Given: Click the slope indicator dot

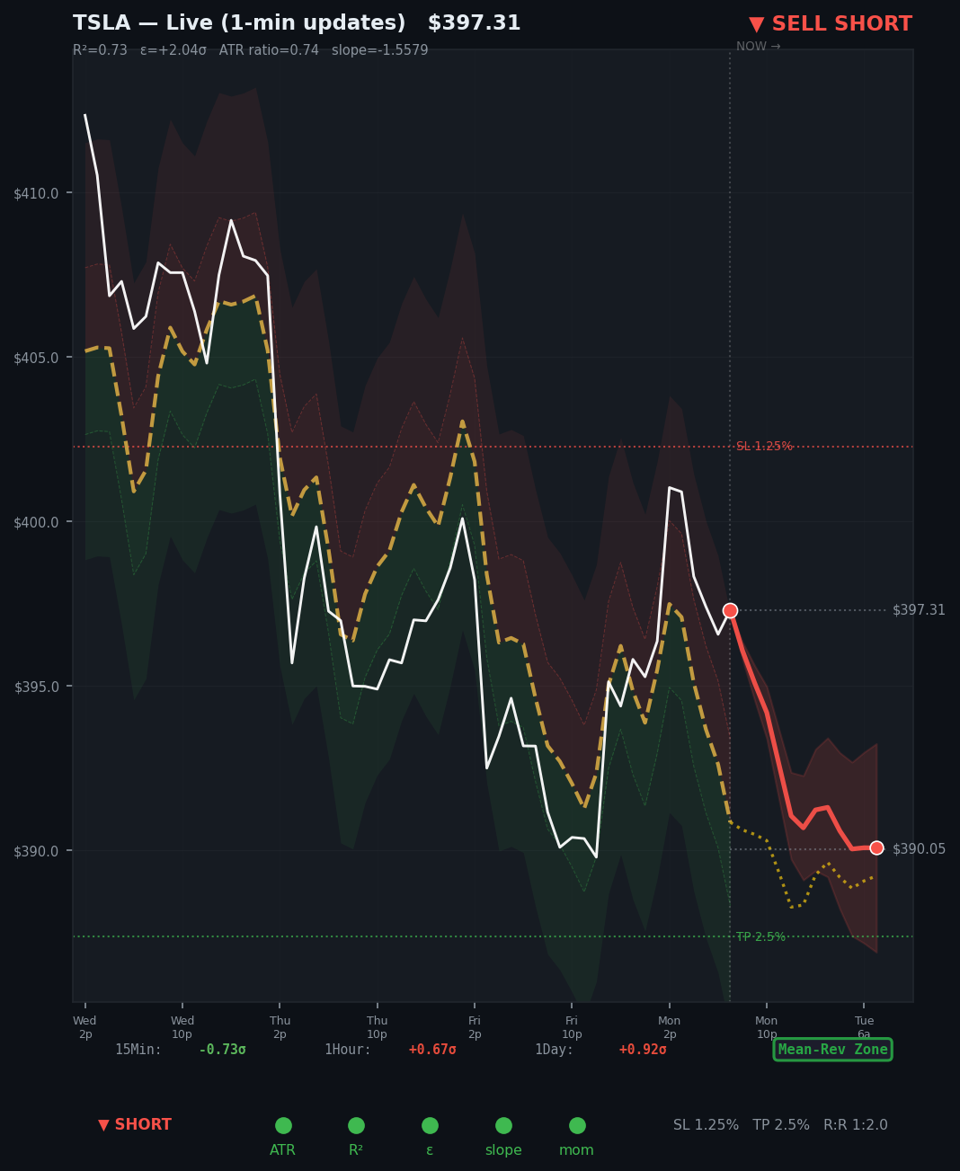Looking at the screenshot, I should pyautogui.click(x=503, y=1124).
